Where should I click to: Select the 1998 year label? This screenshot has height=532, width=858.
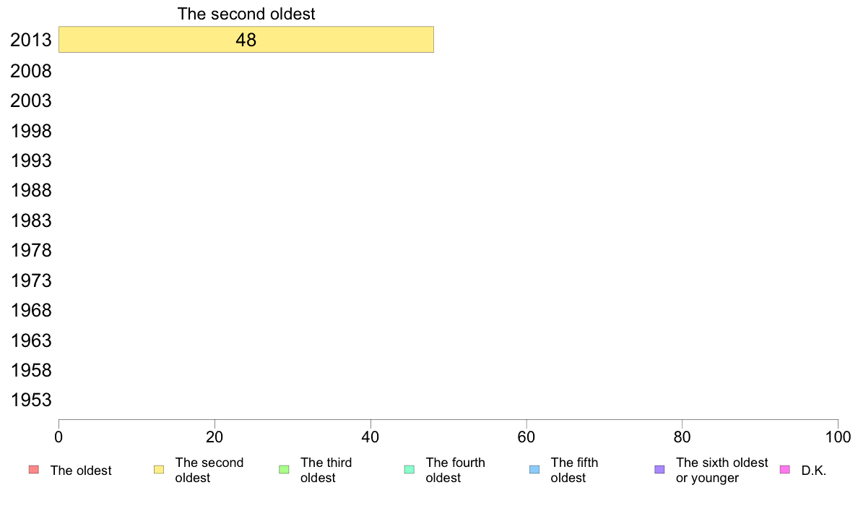[x=31, y=131]
